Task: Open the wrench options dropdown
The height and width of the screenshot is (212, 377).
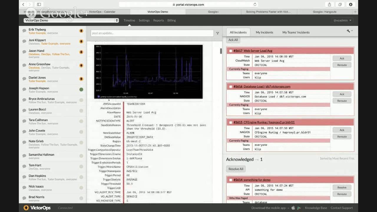Action: (350, 31)
